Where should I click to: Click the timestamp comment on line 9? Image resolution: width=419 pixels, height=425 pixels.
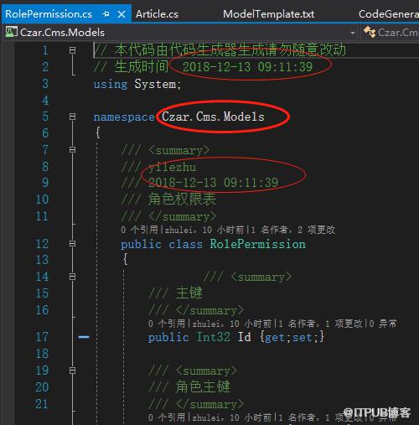213,183
